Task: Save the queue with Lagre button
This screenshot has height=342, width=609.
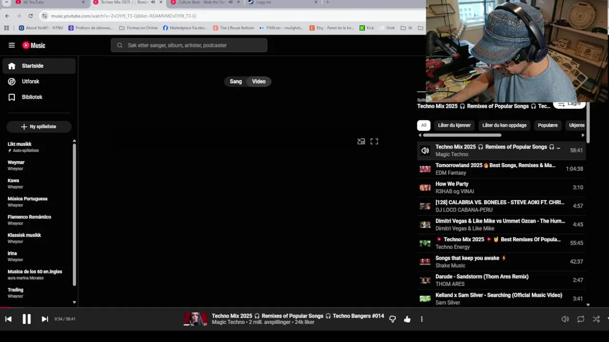Action: pyautogui.click(x=570, y=104)
